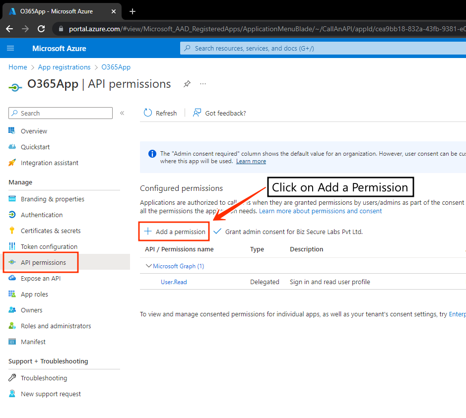Collapse the left sidebar with the double chevron
The image size is (466, 418).
(x=122, y=113)
